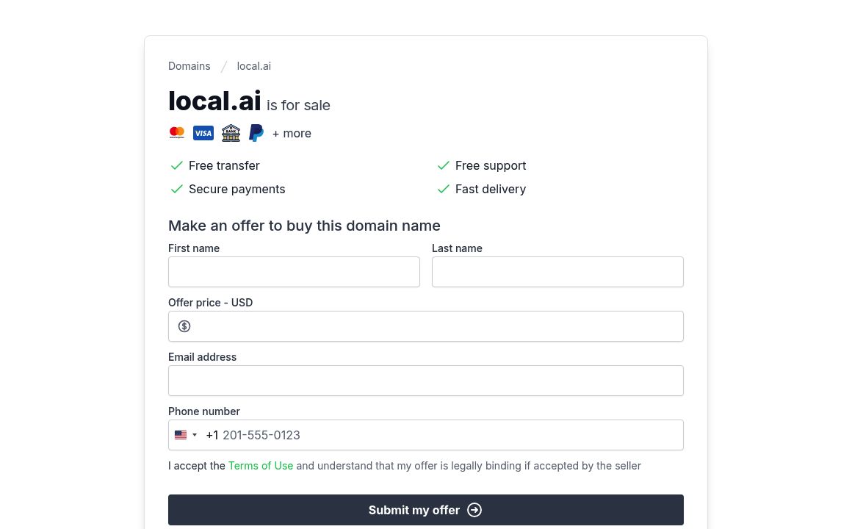Screen dimensions: 852x529
Task: Click the bank transfer icon
Action: click(x=231, y=133)
